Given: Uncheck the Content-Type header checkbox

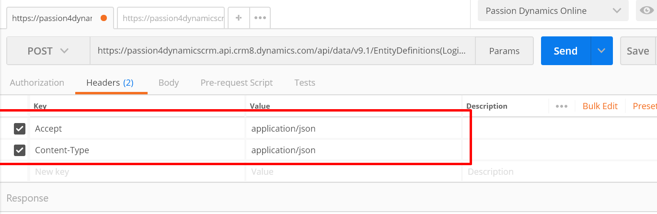Looking at the screenshot, I should pyautogui.click(x=20, y=150).
